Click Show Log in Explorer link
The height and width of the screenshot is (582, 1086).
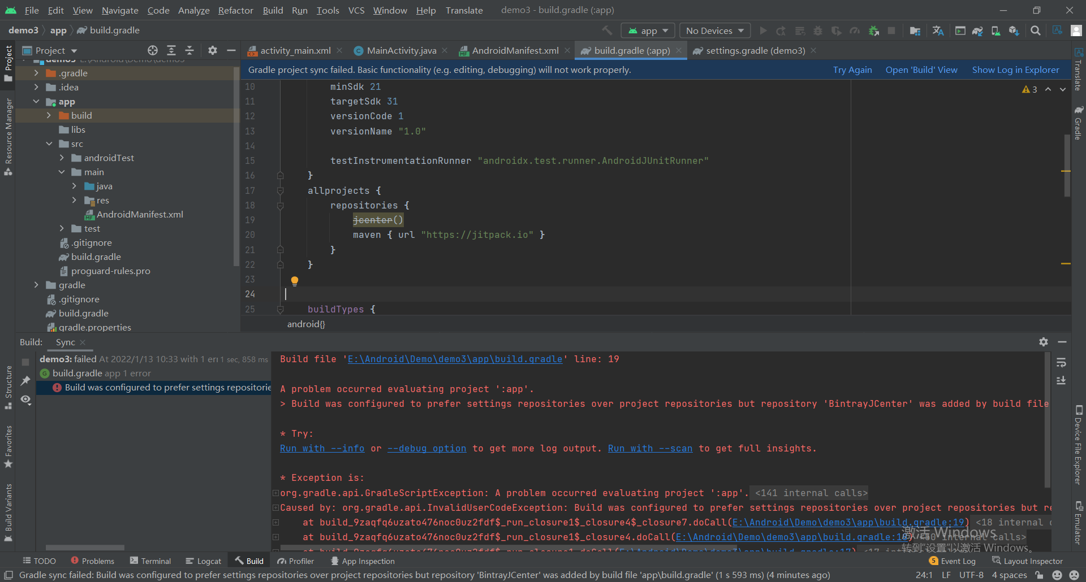(1015, 70)
